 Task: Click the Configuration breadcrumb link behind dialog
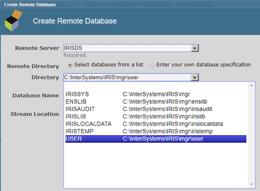(x=121, y=5)
